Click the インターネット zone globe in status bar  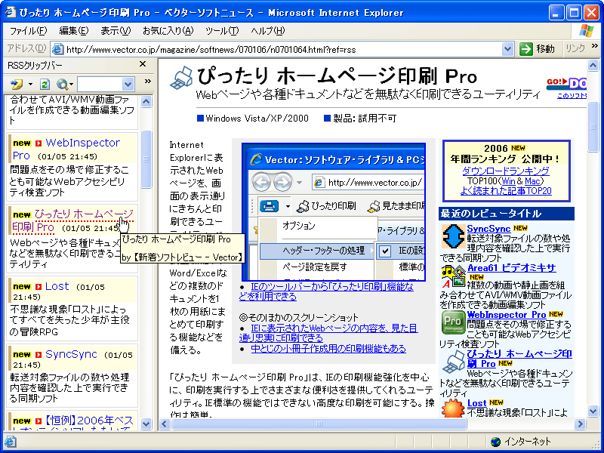click(496, 442)
